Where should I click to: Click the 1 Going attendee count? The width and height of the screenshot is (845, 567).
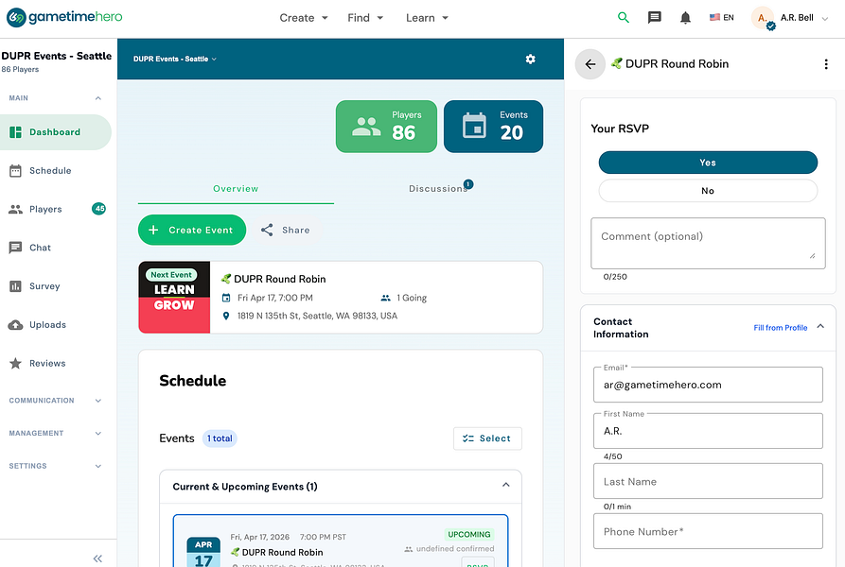(412, 298)
